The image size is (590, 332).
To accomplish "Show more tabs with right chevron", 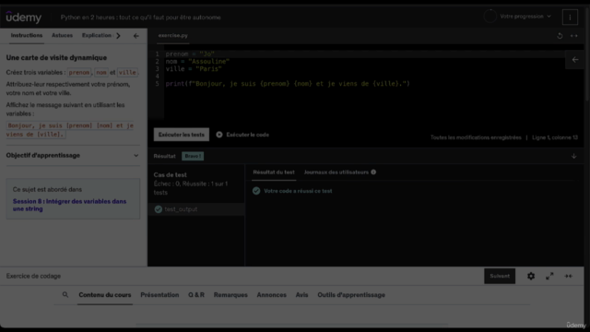I will tap(119, 36).
